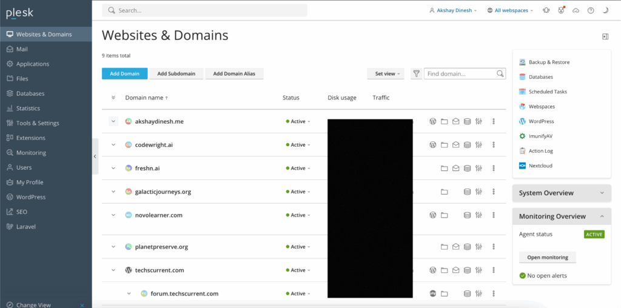Open Laravel in the sidebar
621x308 pixels.
pyautogui.click(x=46, y=226)
